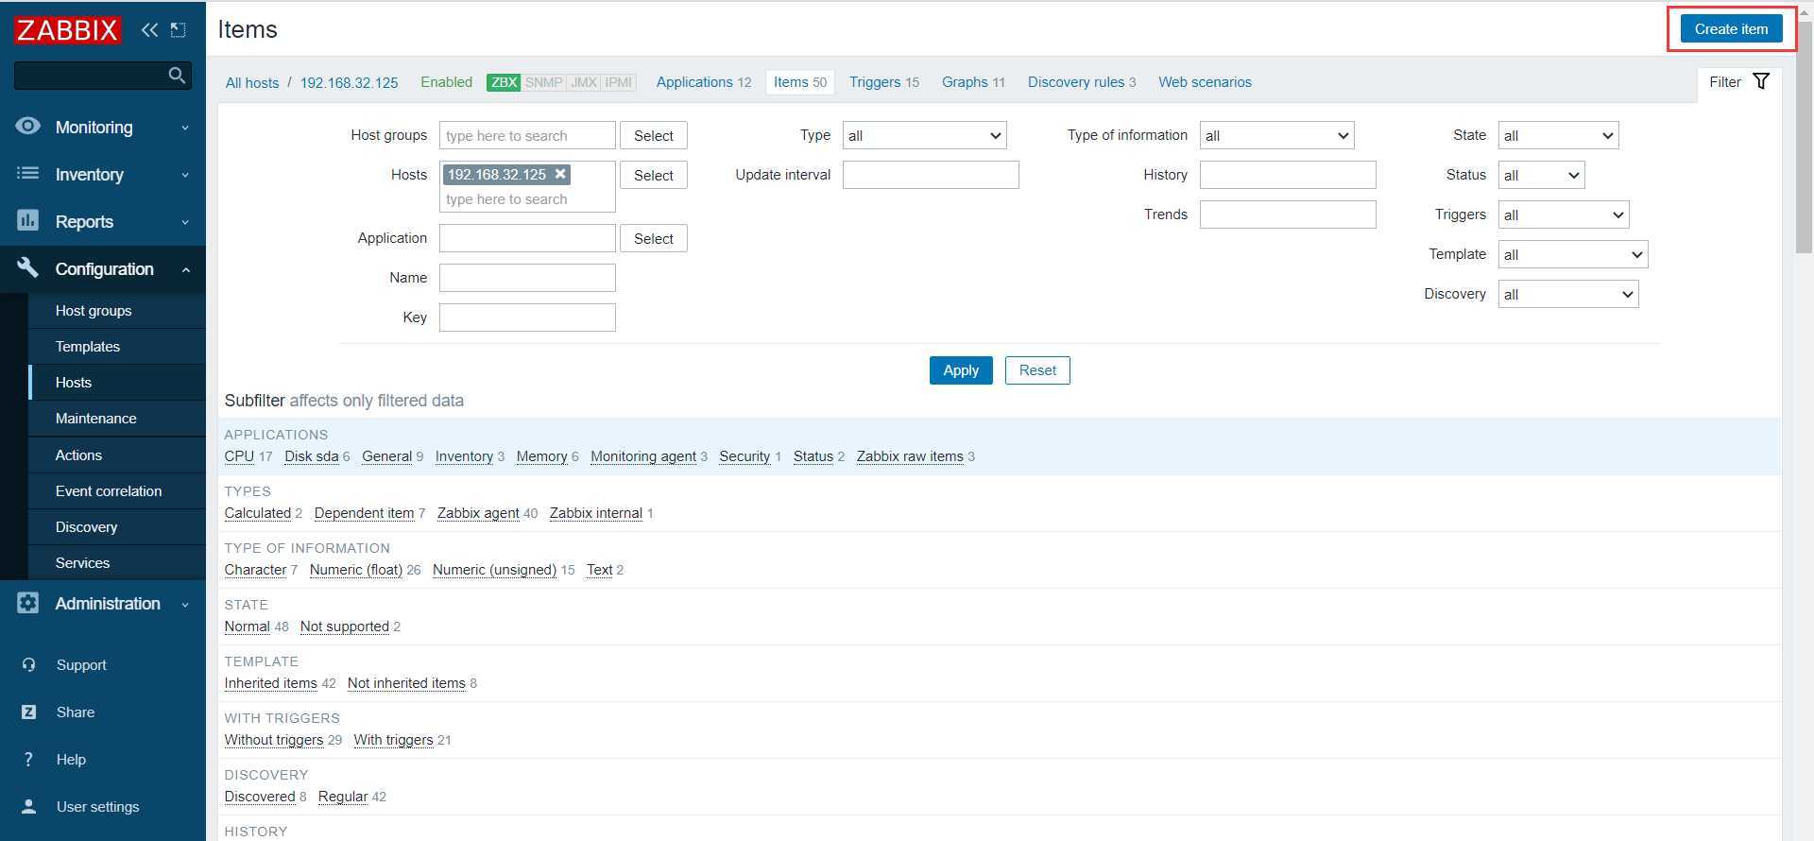
Task: Click the 192.168.32.125 breadcrumb link
Action: point(349,83)
